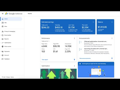Image resolution: width=120 pixels, height=90 pixels.
Task: Click the Account gear icon
Action: (2, 55)
